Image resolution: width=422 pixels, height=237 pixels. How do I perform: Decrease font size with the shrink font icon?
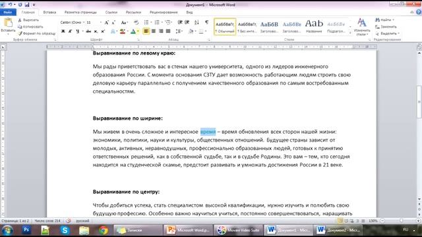(x=113, y=22)
